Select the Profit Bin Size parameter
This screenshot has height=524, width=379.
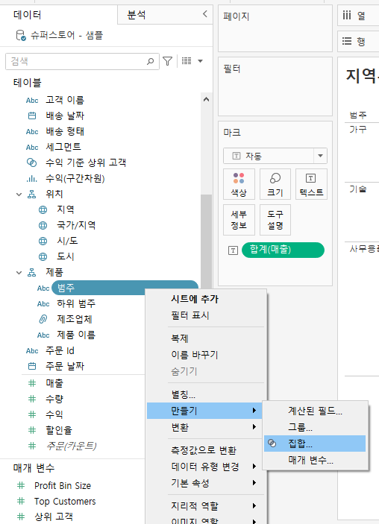tap(63, 485)
